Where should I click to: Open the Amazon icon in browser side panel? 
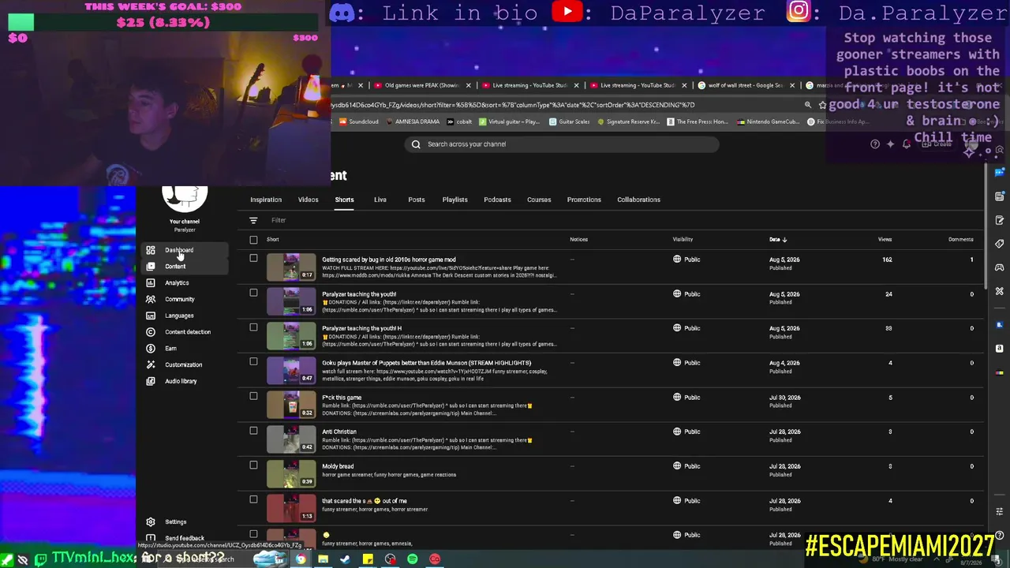[999, 348]
